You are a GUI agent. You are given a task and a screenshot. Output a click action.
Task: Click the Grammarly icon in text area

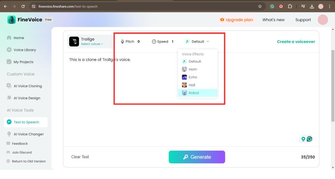click(x=309, y=139)
